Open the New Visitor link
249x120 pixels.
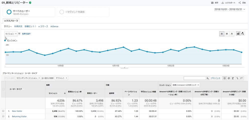pos(17,111)
